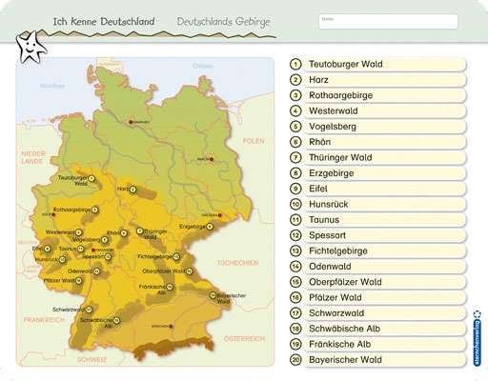
Task: Select the Schwarzwald marker on the map
Action: [89, 310]
